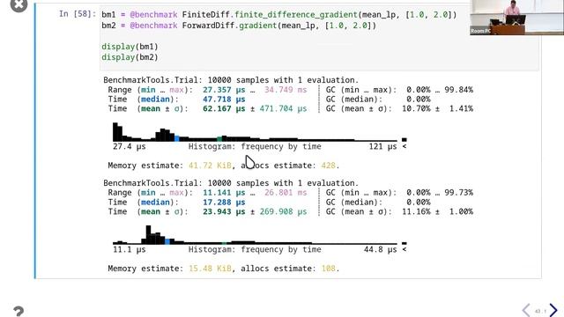Select the mean time 23.943 μs
The width and height of the screenshot is (564, 317).
click(224, 211)
